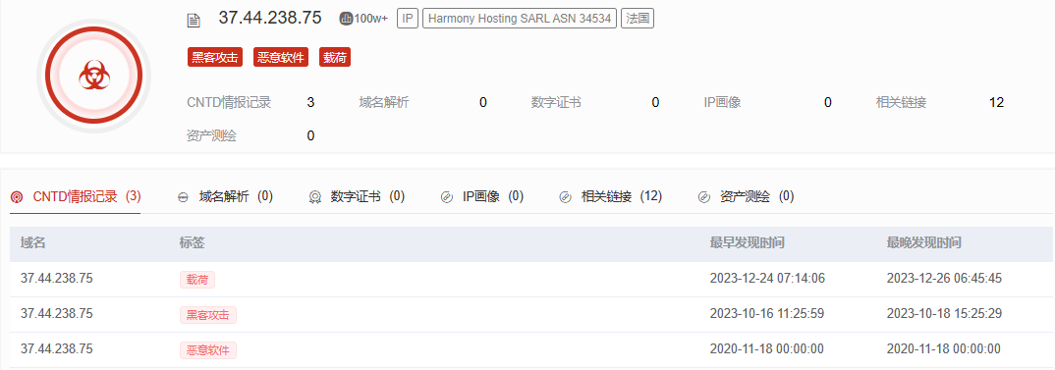Click the 资产测绘 summary label
This screenshot has width=1055, height=370.
click(x=211, y=135)
